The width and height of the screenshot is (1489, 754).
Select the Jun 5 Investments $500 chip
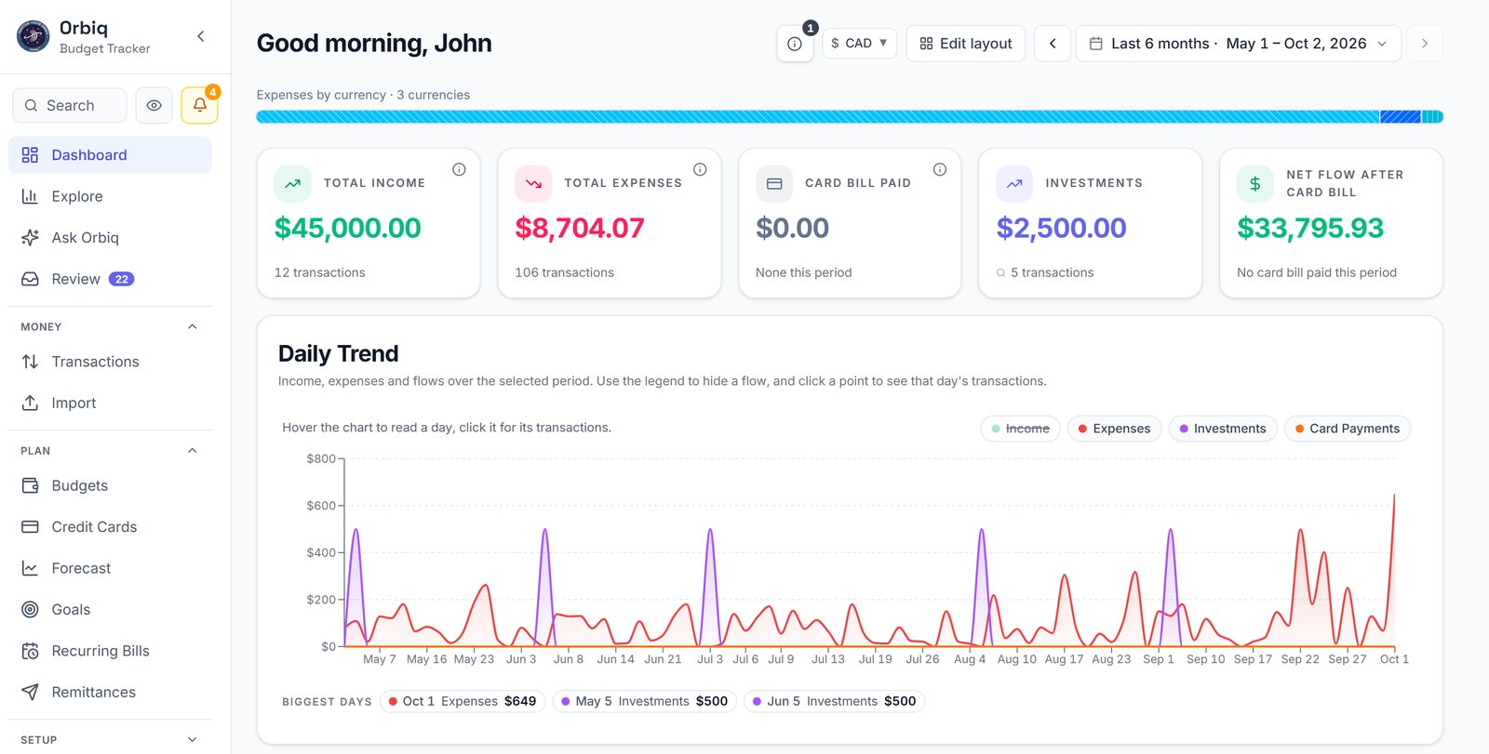tap(834, 701)
